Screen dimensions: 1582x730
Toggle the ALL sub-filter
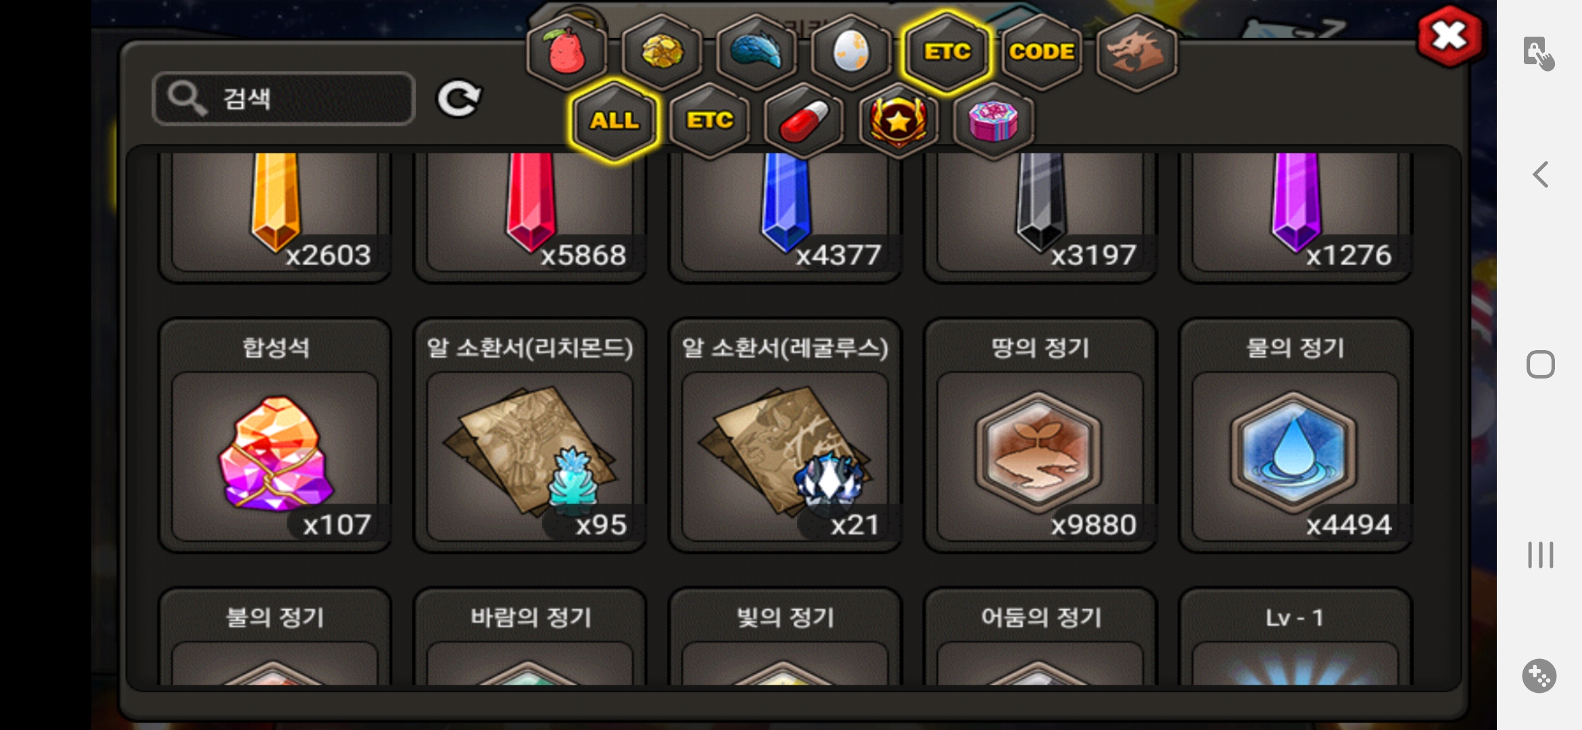pos(615,121)
